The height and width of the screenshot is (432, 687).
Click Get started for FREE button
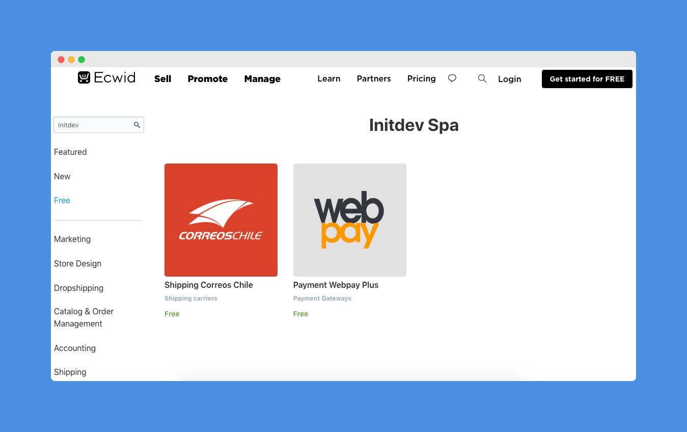pyautogui.click(x=587, y=79)
